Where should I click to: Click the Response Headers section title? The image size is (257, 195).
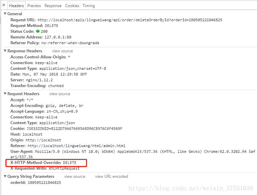tap(25, 51)
